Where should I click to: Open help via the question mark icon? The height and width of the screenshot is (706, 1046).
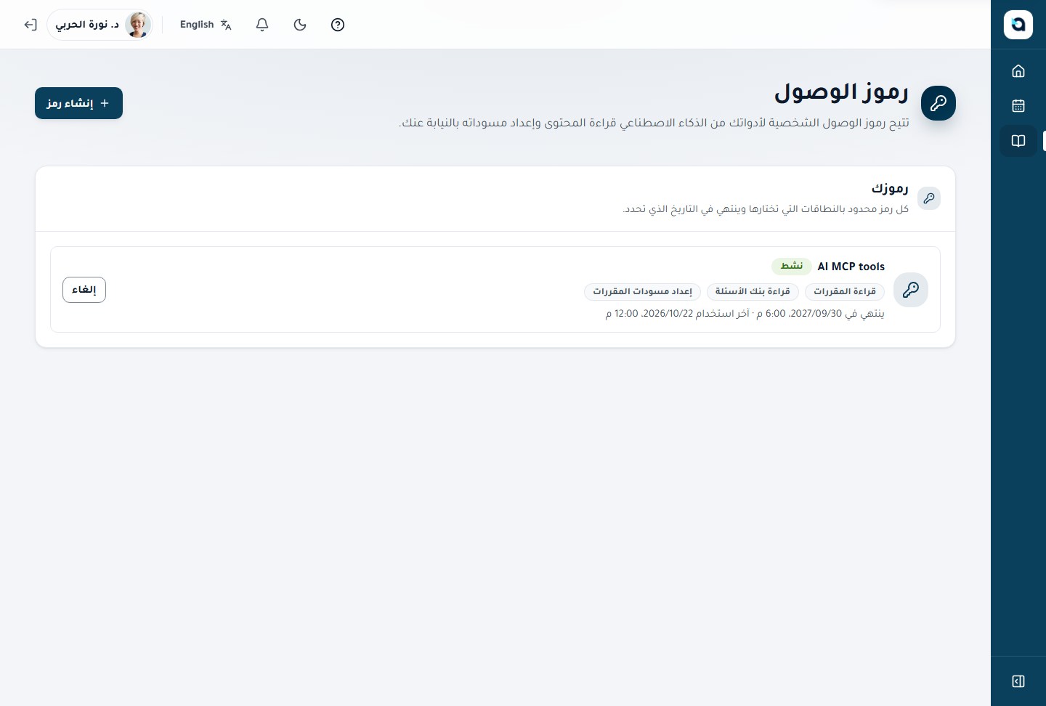pos(338,25)
